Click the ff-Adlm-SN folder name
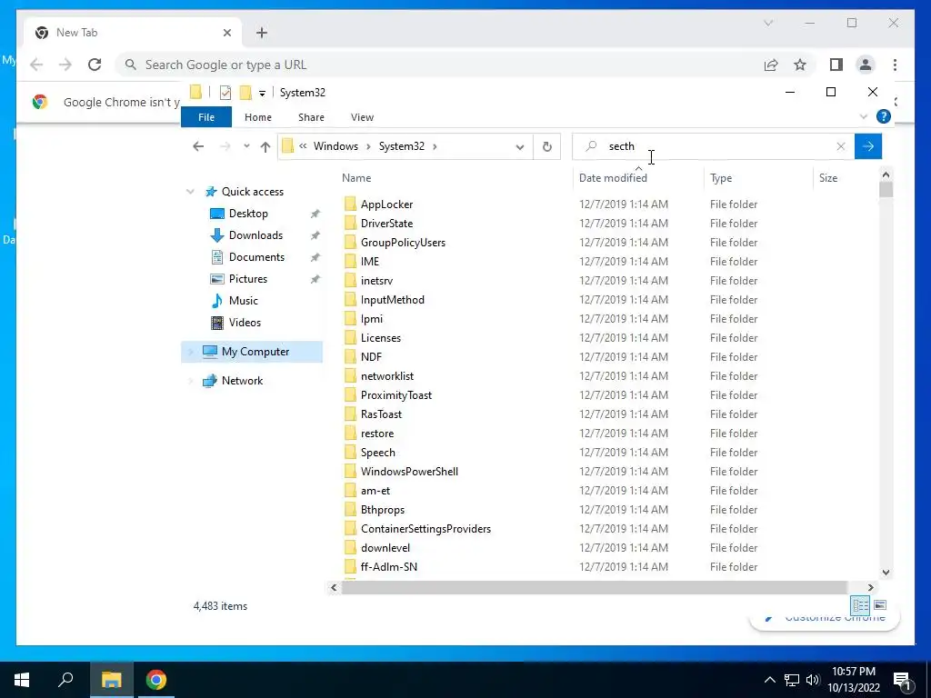Screen dimensions: 931x698 tap(389, 567)
